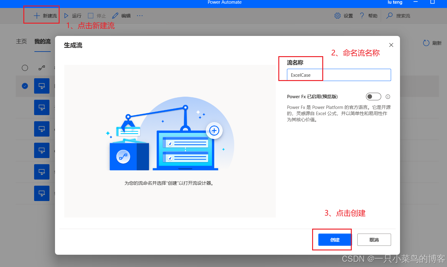Click the Cancel (取消) button
The image size is (447, 267).
tap(374, 240)
